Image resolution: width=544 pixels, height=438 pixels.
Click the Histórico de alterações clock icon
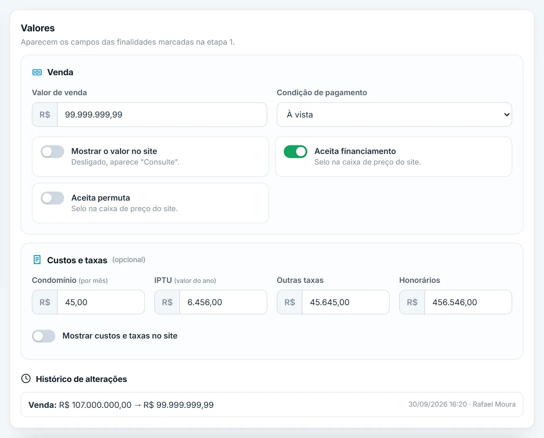click(26, 378)
